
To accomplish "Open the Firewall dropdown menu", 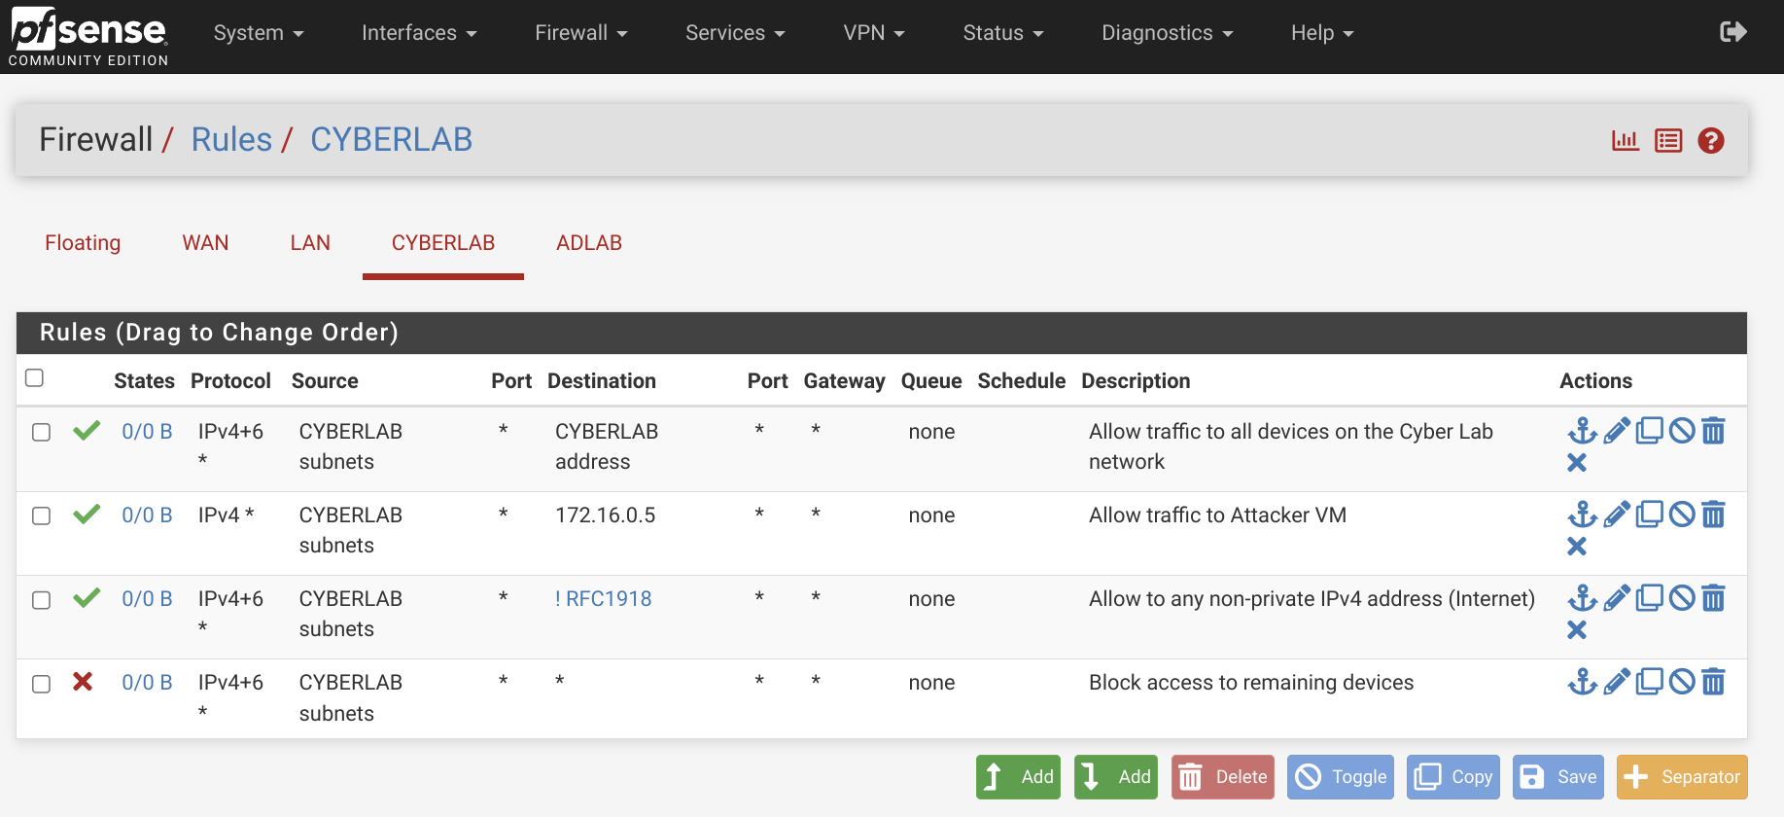I will coord(581,33).
